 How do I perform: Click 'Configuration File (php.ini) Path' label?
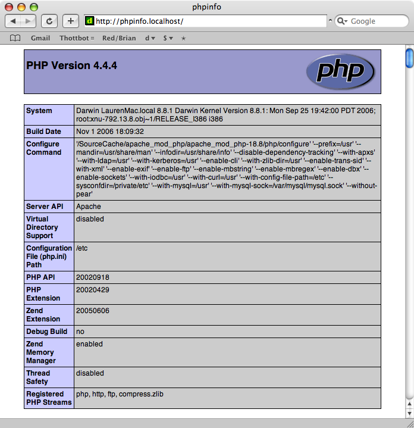coord(49,257)
